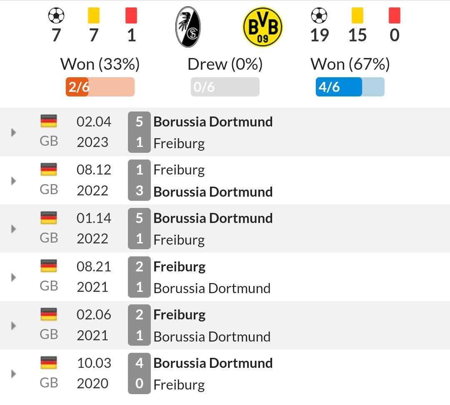Image resolution: width=450 pixels, height=405 pixels.
Task: Click Dortmund's red card icon
Action: click(x=395, y=15)
